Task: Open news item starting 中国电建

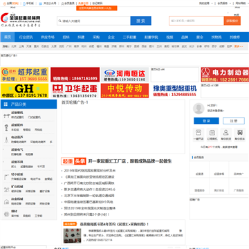Action: tap(89, 202)
